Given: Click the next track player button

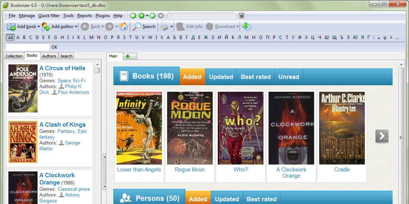Looking at the screenshot, I should [x=153, y=16].
